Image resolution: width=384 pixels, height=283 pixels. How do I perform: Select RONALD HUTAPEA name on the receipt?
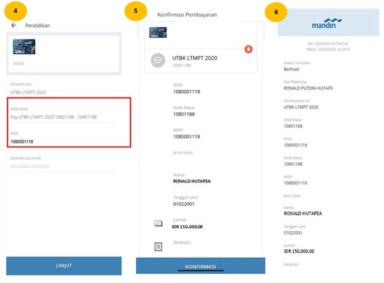(x=303, y=214)
